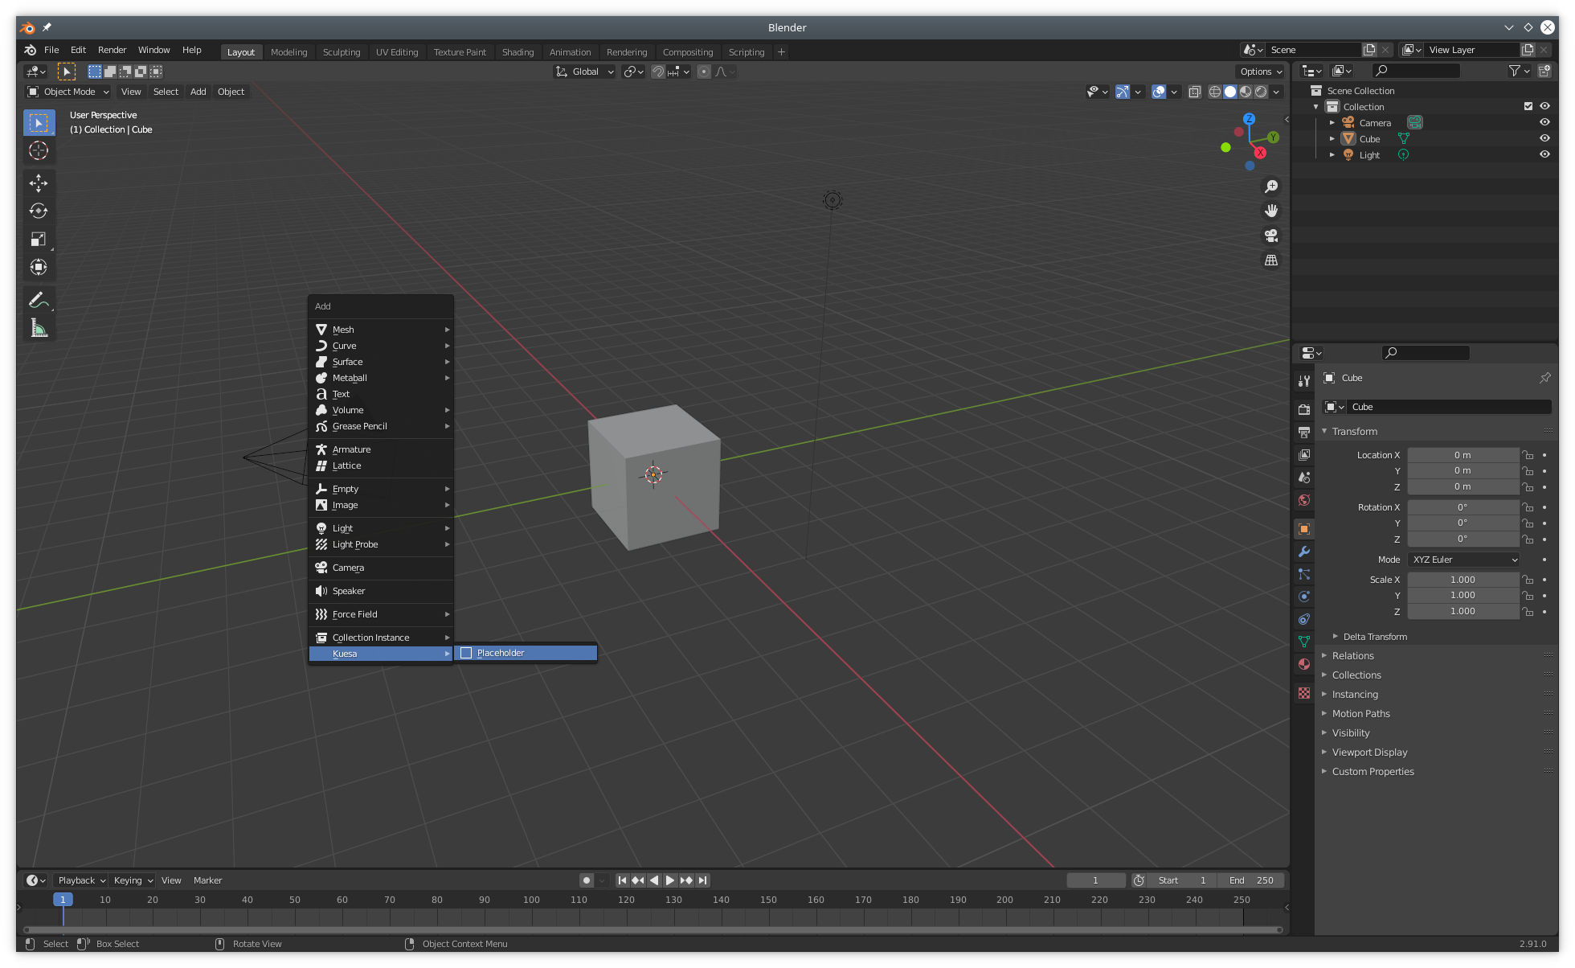Expand the Relations panel
The image size is (1575, 968).
[1353, 656]
